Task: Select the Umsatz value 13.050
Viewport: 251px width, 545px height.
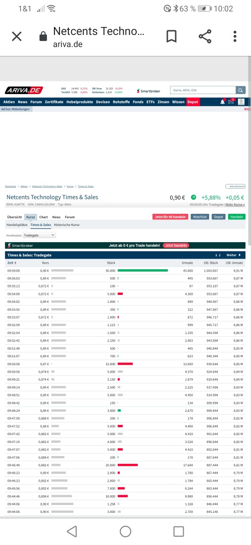Action: pos(188,364)
